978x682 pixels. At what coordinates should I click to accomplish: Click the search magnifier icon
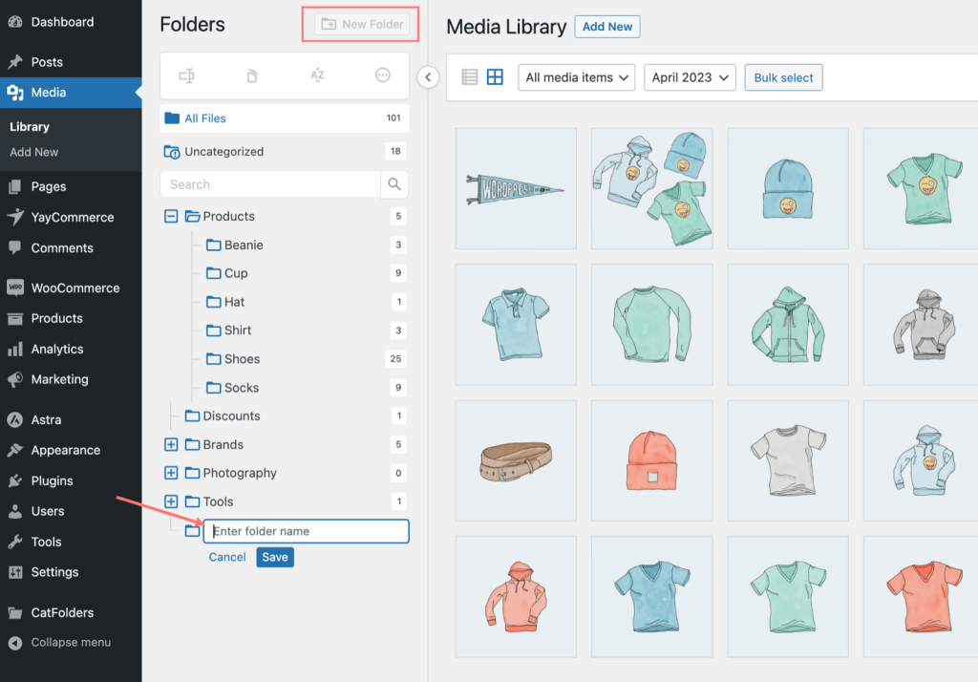[394, 183]
